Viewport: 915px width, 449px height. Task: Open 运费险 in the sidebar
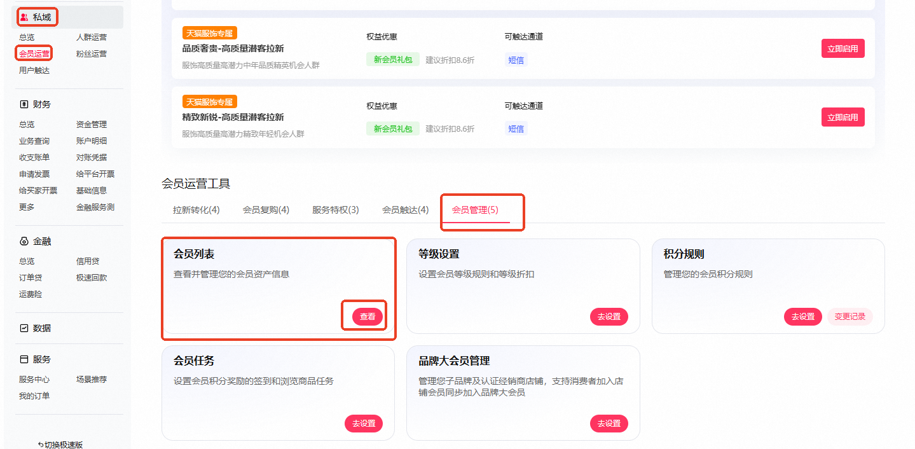(31, 294)
